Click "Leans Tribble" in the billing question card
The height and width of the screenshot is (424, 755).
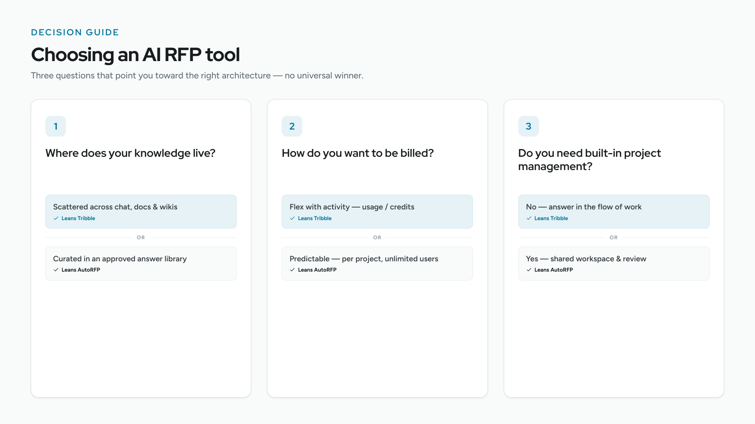tap(315, 218)
